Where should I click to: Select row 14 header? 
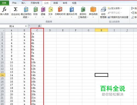2,75
